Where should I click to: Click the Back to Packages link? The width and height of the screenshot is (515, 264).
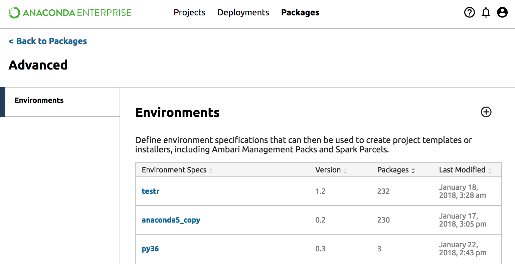[48, 41]
